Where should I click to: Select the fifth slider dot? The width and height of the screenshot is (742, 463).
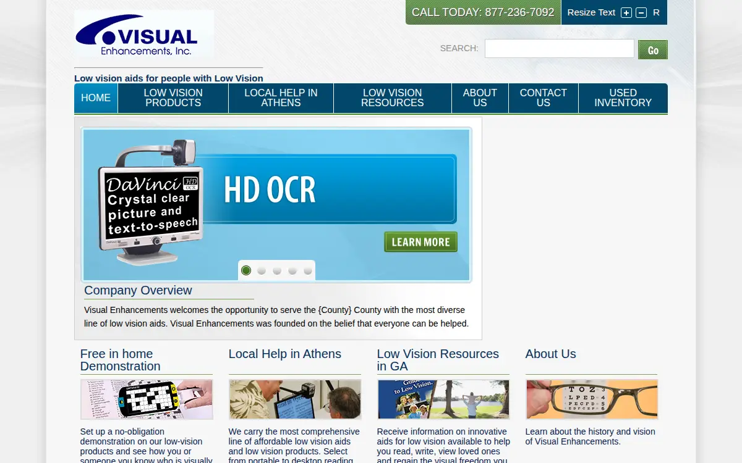[x=308, y=270]
